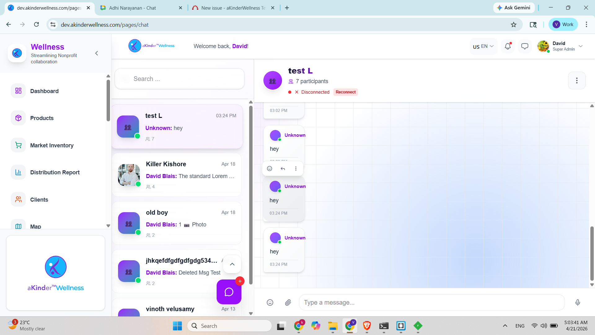
Task: Open Dashboard in the sidebar
Action: 44,91
